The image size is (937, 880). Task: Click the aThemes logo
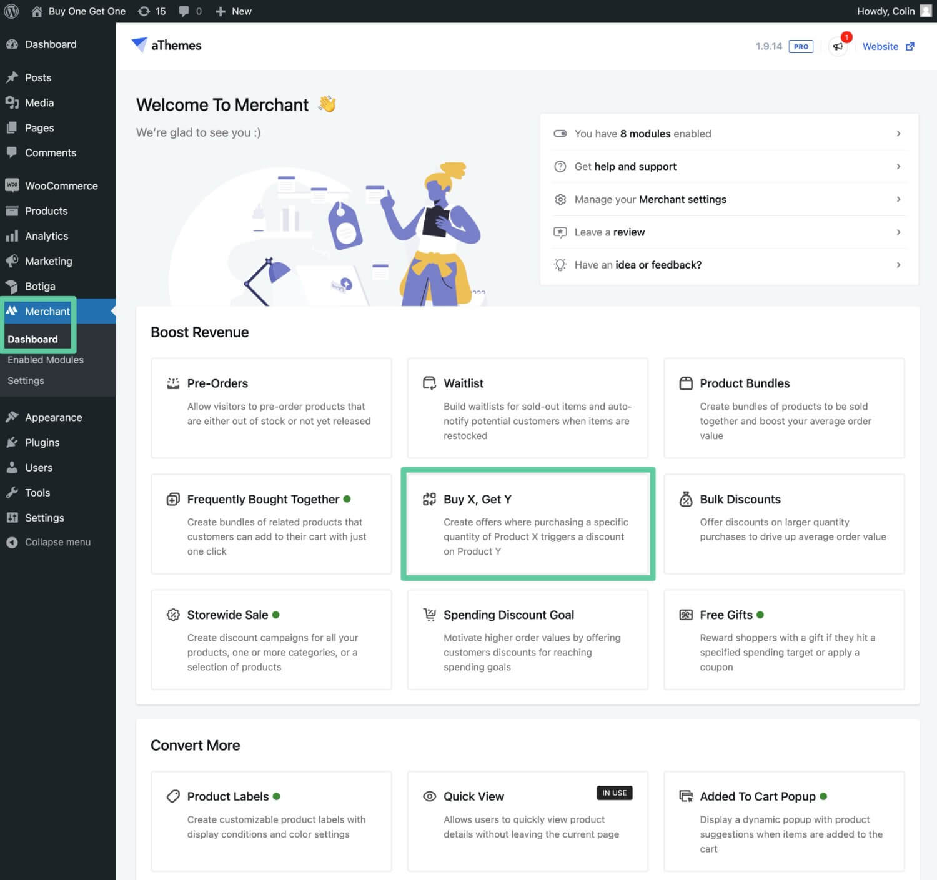[166, 45]
